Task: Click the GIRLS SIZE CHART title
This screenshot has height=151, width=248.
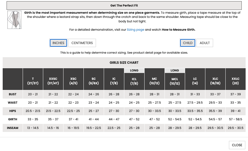Action: click(124, 63)
